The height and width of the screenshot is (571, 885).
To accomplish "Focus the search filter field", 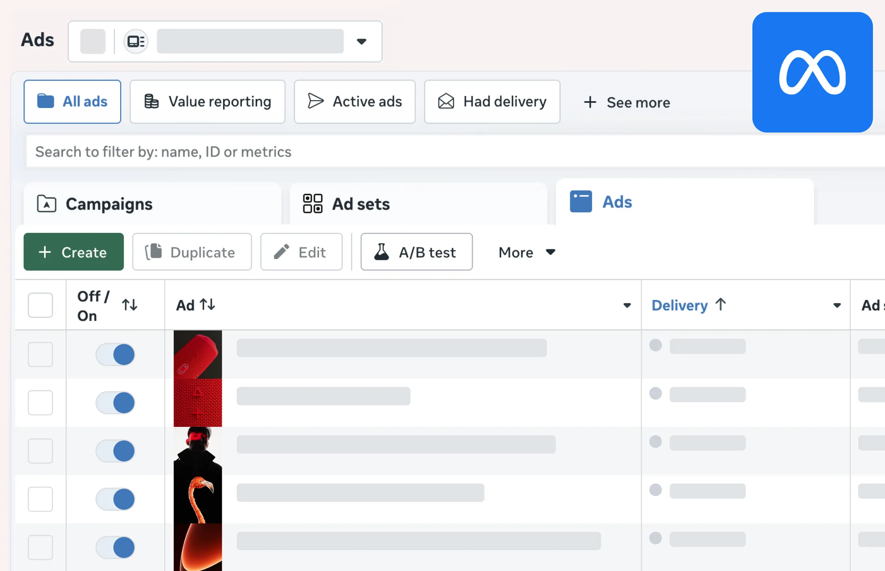I will 456,151.
